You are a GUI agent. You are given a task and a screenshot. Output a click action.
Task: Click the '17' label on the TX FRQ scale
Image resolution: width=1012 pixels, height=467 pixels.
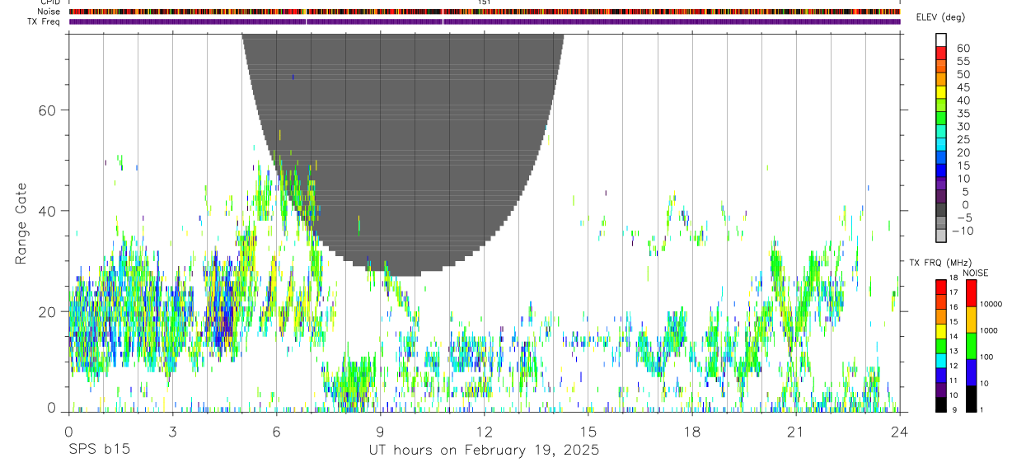click(953, 293)
